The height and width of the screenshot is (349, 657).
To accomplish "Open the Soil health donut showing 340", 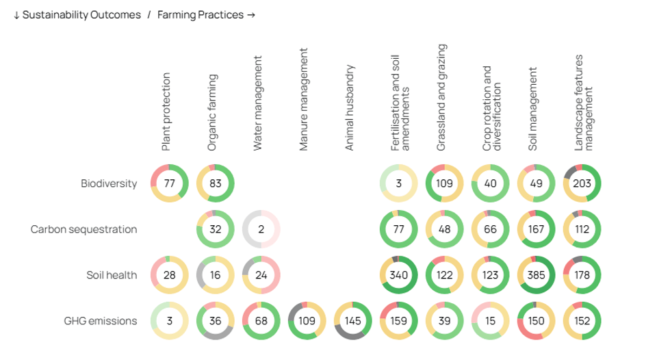I will pos(398,275).
